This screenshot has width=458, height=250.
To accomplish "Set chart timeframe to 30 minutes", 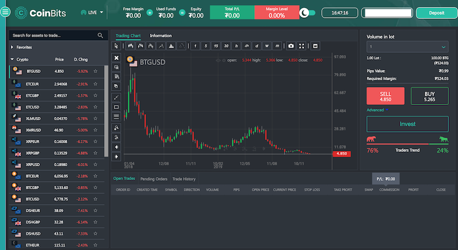I will (x=226, y=46).
